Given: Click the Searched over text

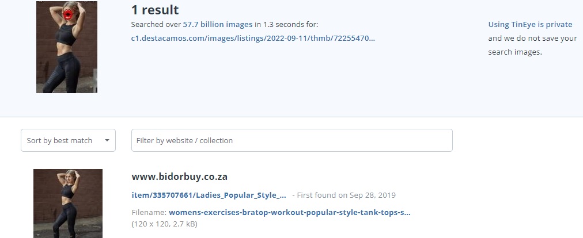Looking at the screenshot, I should [156, 25].
